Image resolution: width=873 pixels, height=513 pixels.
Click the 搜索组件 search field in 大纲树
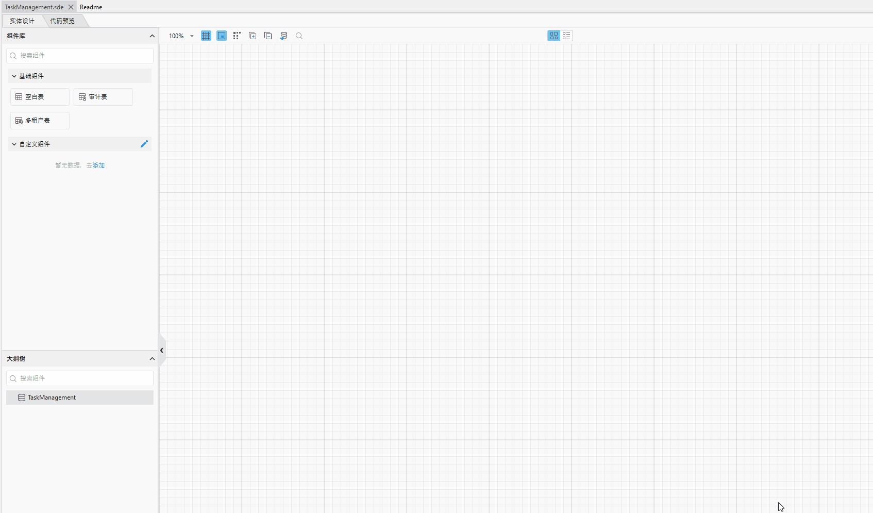(x=79, y=378)
